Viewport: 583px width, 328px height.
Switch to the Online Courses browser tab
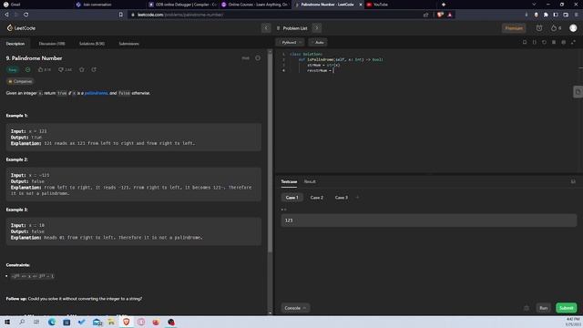point(255,5)
